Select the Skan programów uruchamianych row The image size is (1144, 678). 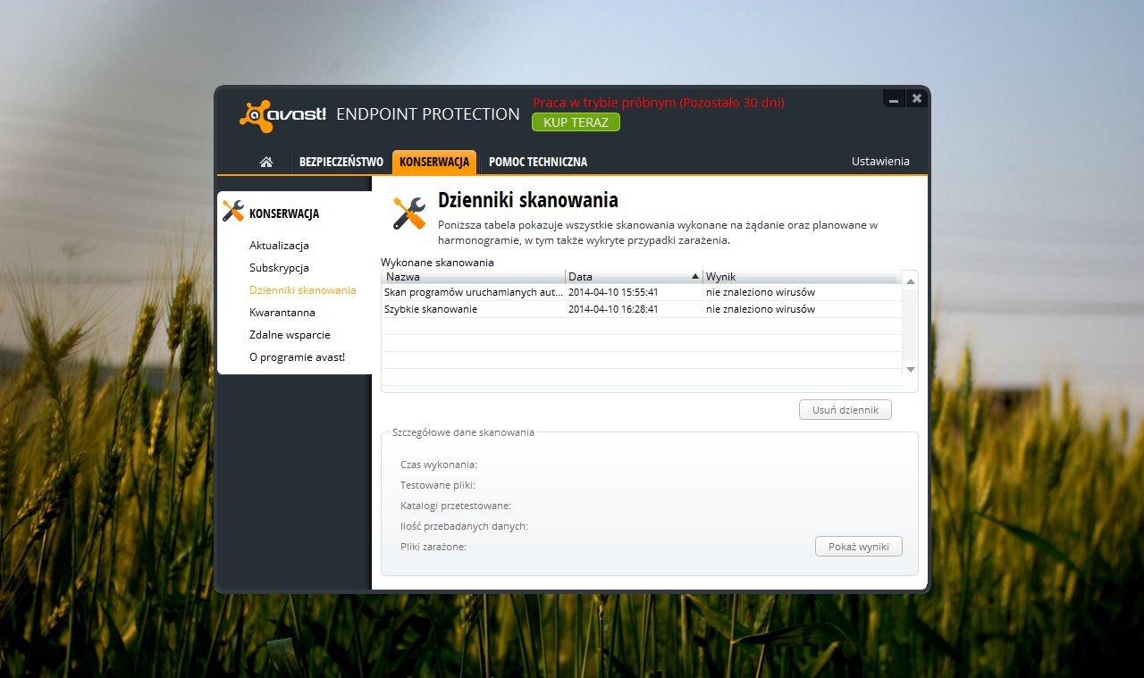pyautogui.click(x=641, y=292)
